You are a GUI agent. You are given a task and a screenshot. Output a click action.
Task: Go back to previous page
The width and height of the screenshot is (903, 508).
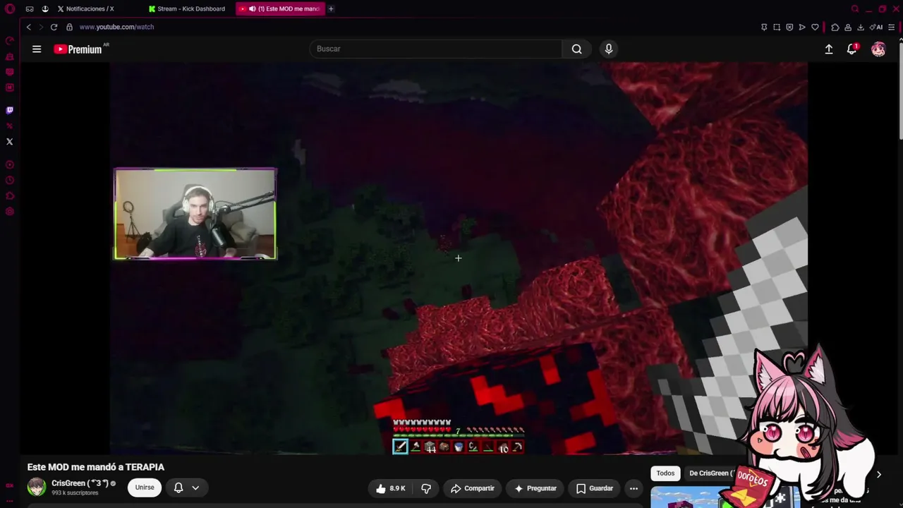(28, 27)
